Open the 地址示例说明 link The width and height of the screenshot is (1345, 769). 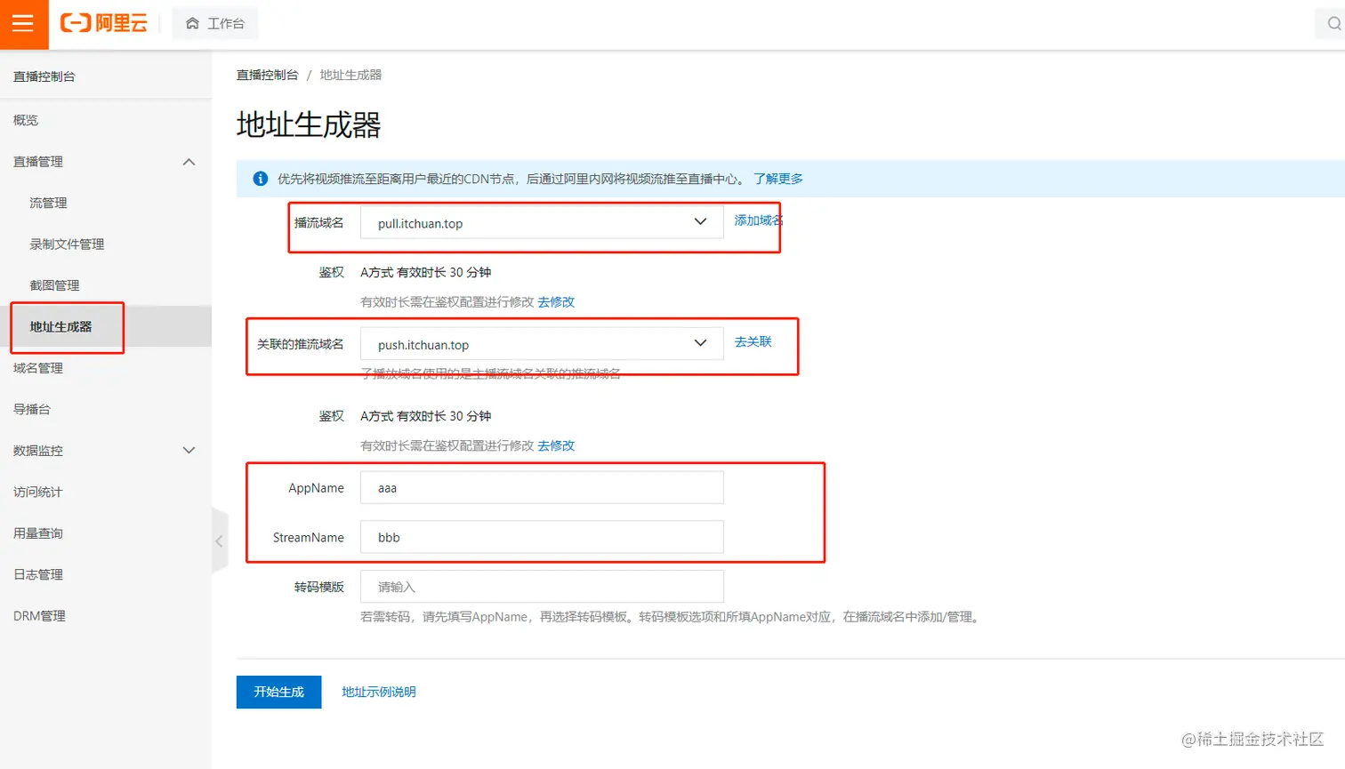pos(381,692)
